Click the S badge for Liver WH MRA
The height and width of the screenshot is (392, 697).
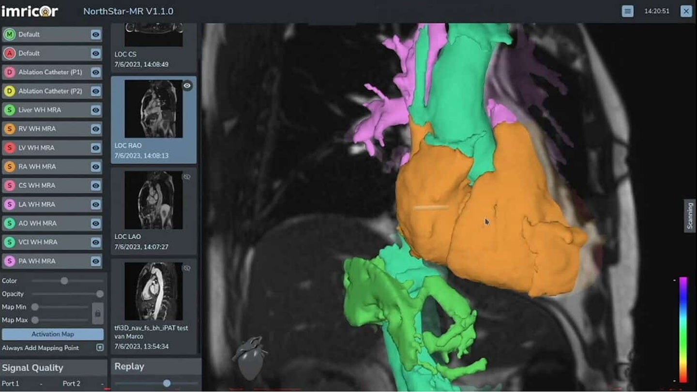9,110
